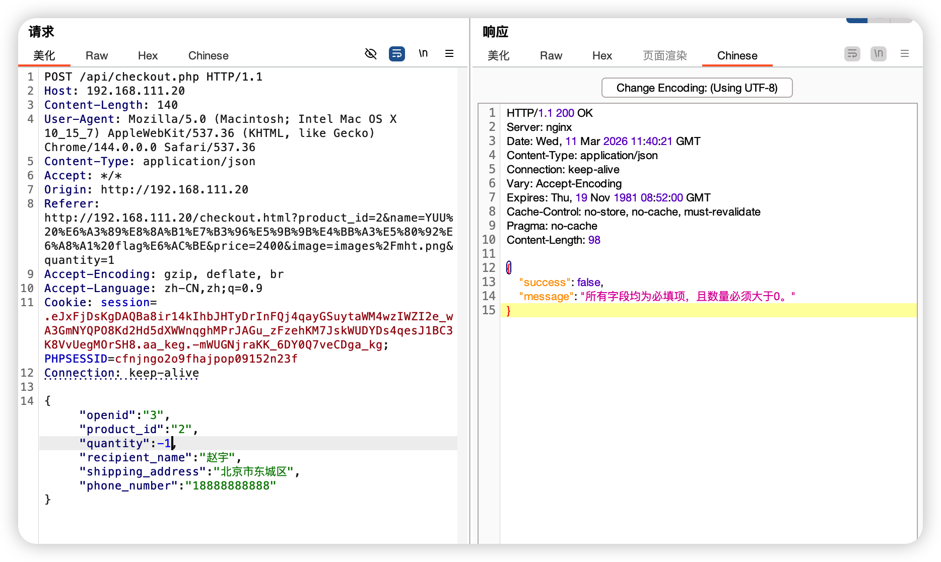Toggle show newline characters in request panel

423,54
